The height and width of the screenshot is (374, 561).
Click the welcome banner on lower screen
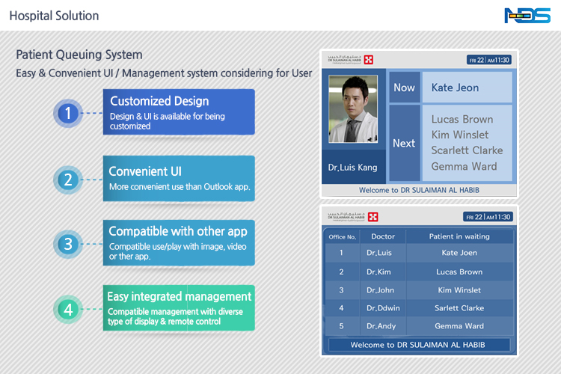pos(419,345)
